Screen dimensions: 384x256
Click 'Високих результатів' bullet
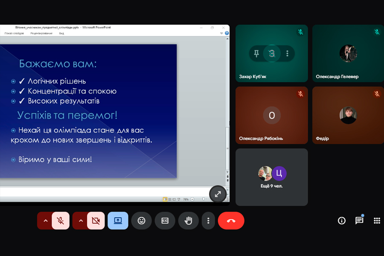[x=64, y=101]
